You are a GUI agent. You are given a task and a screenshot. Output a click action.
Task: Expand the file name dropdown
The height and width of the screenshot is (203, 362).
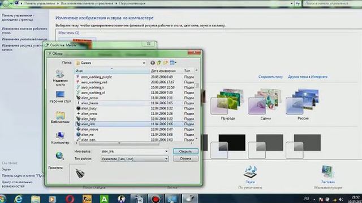click(x=166, y=152)
